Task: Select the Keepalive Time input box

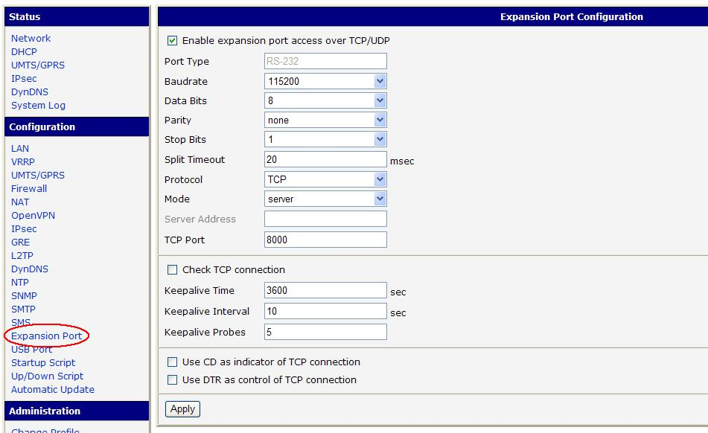Action: click(325, 291)
